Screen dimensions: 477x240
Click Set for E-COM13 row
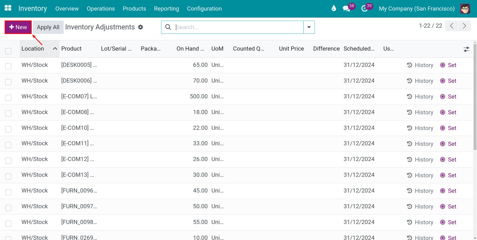point(448,175)
